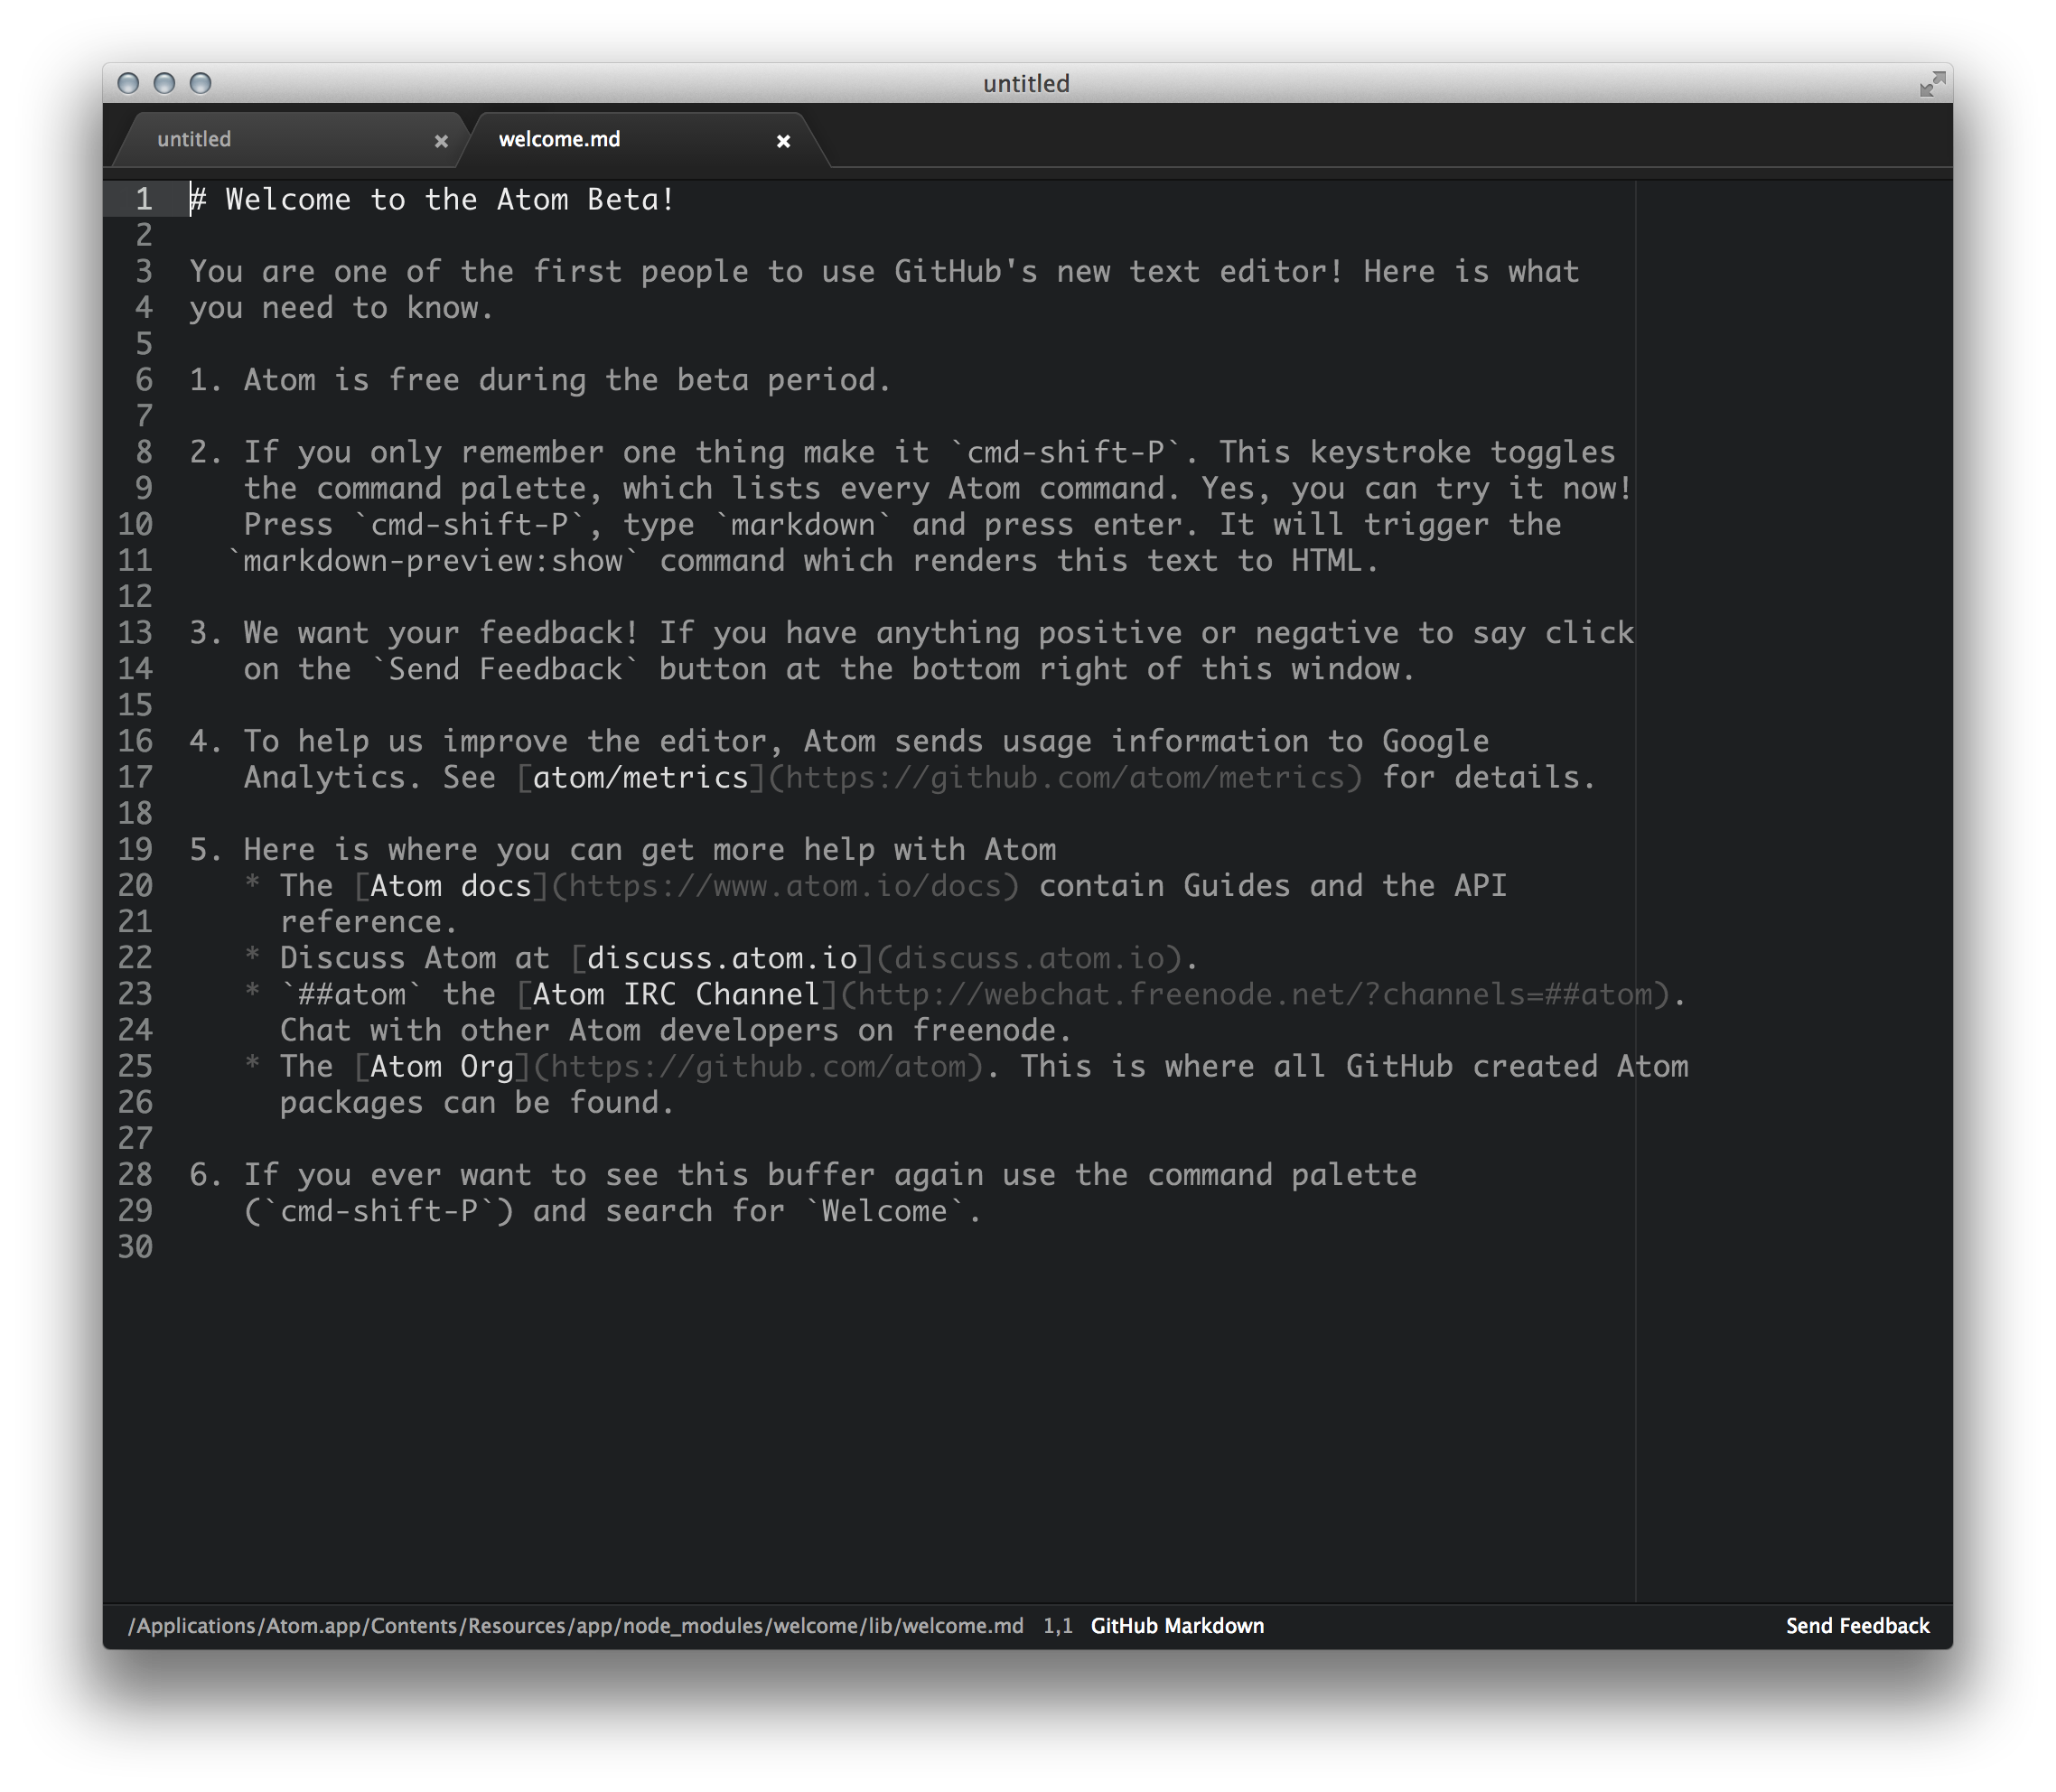
Task: Click the word "HTML." on line 11
Action: tap(1335, 560)
